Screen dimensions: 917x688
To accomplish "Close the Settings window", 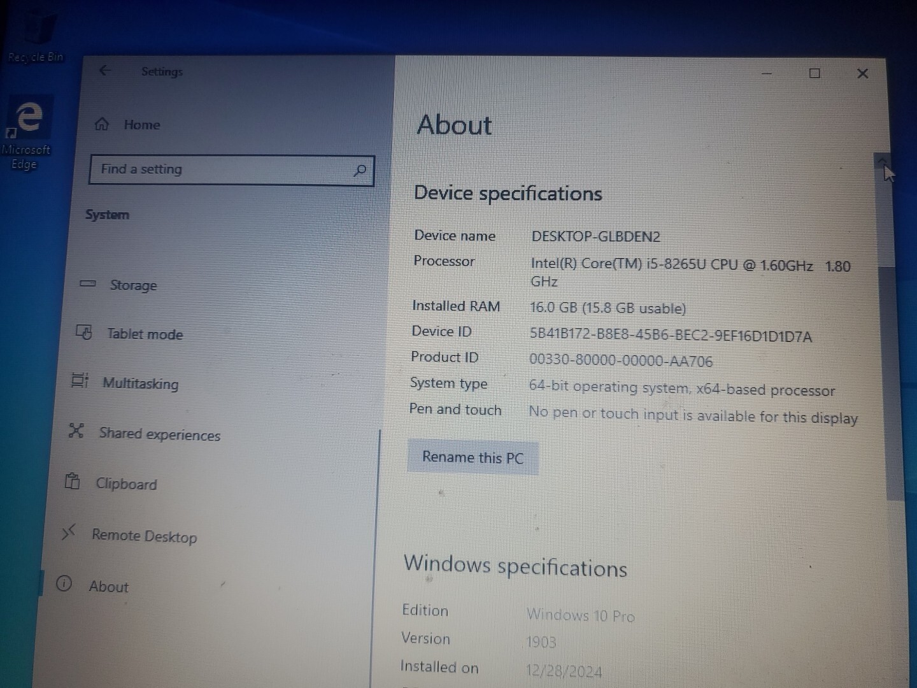I will [862, 74].
